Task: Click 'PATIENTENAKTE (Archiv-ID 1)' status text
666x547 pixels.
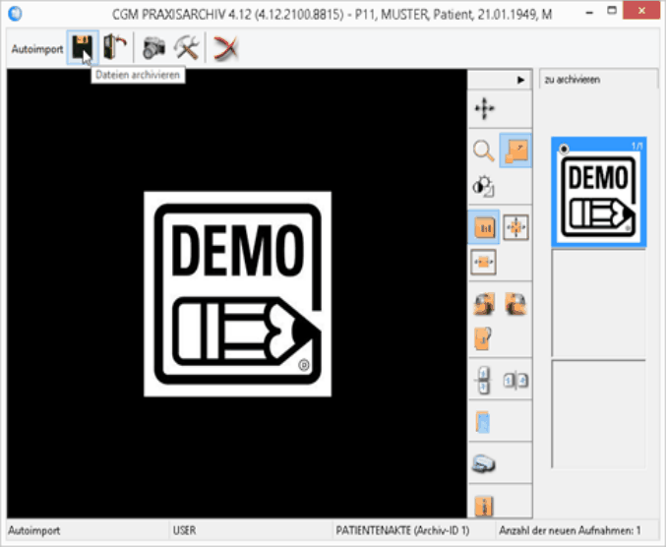Action: tap(402, 530)
